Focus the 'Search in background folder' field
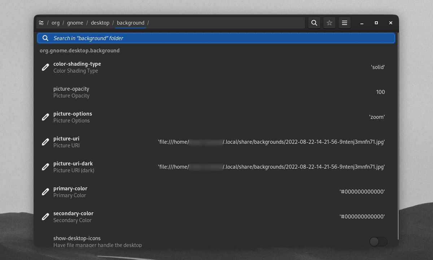 (216, 38)
